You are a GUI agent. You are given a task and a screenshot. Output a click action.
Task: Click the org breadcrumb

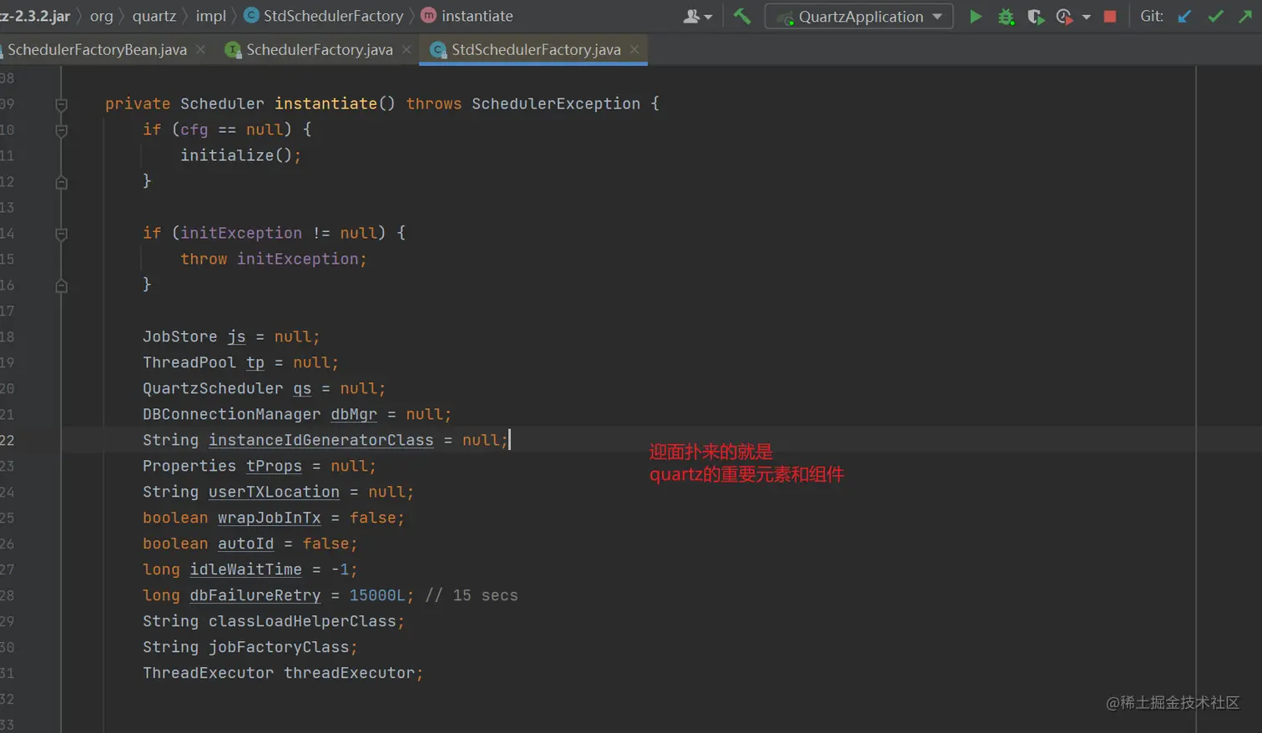click(x=101, y=16)
